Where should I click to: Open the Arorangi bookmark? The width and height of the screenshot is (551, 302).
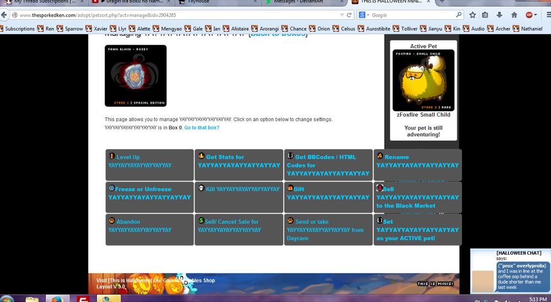click(266, 29)
